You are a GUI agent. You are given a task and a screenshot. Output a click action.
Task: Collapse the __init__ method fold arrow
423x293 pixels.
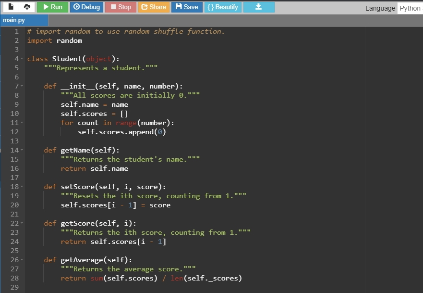(x=23, y=87)
